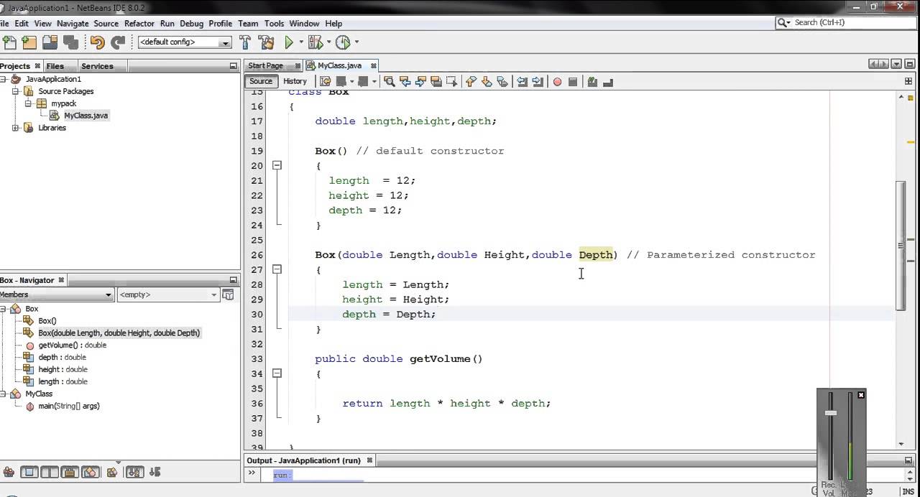Click the Build Project hammer icon
This screenshot has height=497, width=920.
pyautogui.click(x=245, y=42)
